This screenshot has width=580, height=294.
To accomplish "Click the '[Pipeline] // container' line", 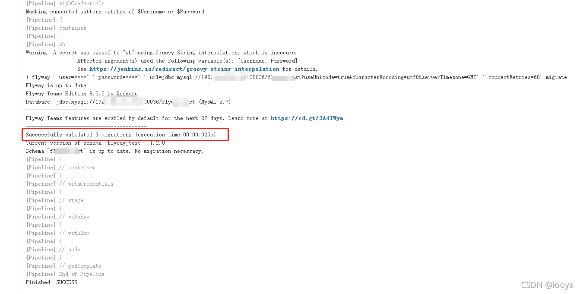I will [x=60, y=168].
